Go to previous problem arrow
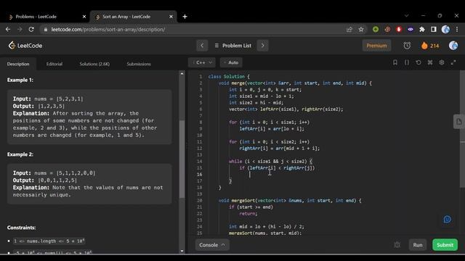This screenshot has width=465, height=261. point(202,46)
